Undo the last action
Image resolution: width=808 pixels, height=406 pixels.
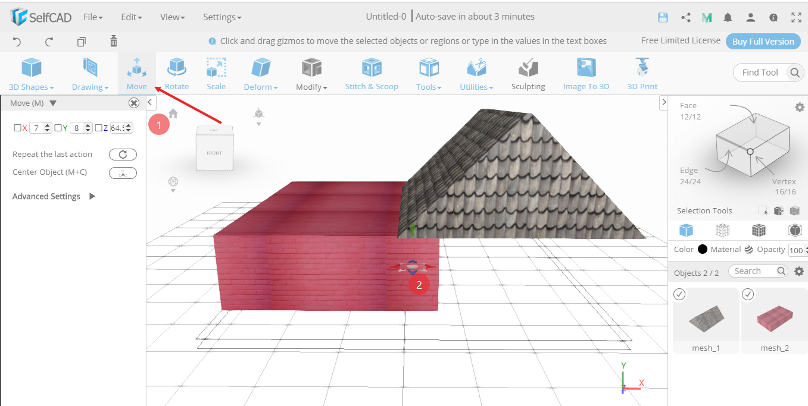[x=17, y=41]
